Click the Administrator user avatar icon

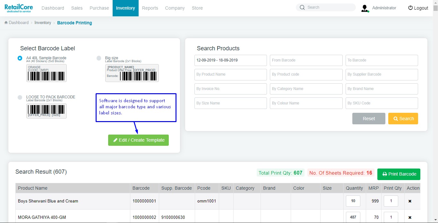365,8
